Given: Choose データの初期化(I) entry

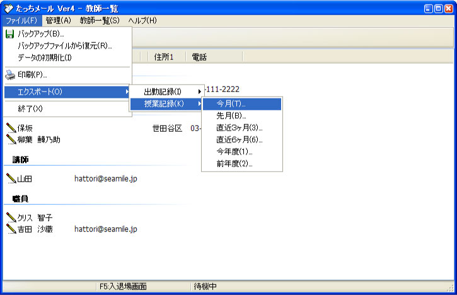Looking at the screenshot, I should click(67, 58).
